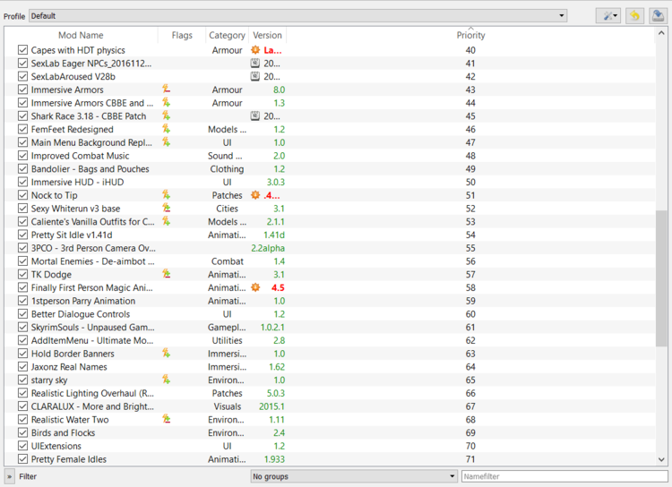672x487 pixels.
Task: Sort by the Version column header
Action: (267, 35)
